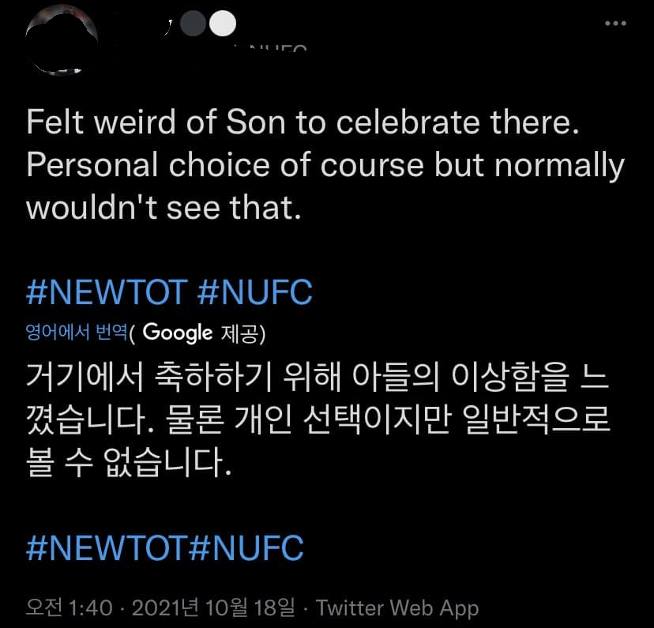Click the '제공' text after Google
654x628 pixels.
click(x=243, y=333)
